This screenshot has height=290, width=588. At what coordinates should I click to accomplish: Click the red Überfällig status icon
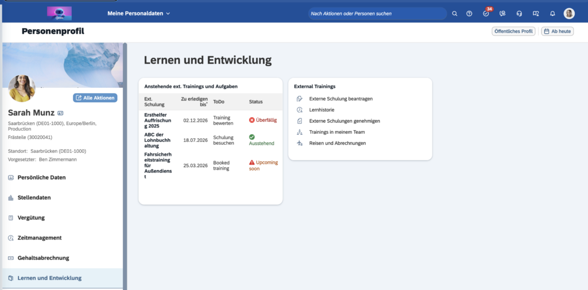pyautogui.click(x=252, y=120)
